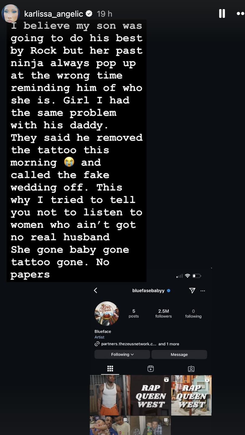
Task: Go back using the left chevron arrow
Action: point(96,290)
